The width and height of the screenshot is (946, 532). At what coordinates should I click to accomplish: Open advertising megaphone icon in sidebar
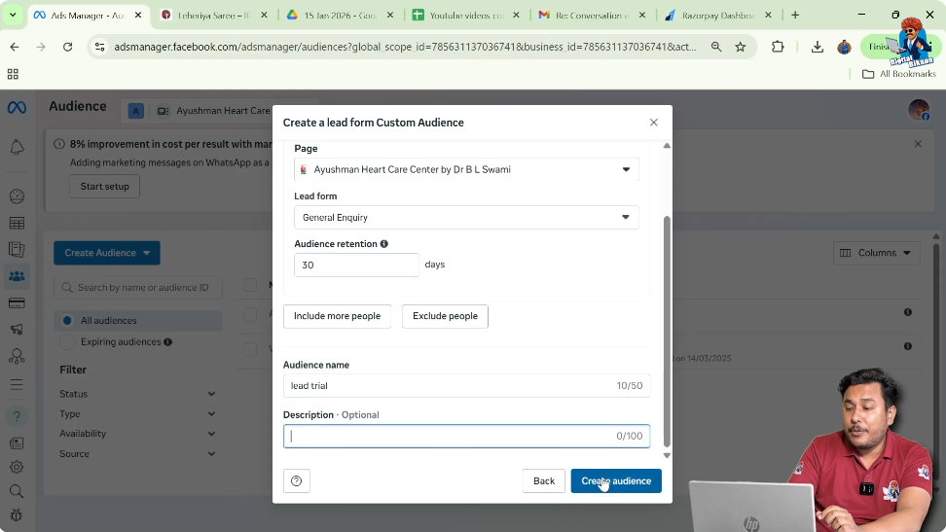tap(17, 330)
